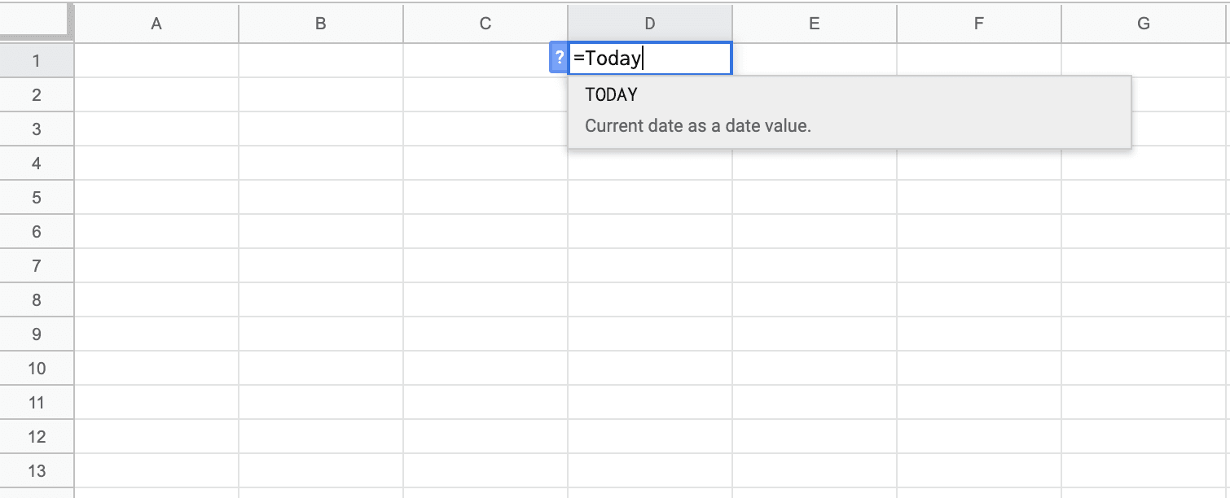Click cell B7
The image size is (1230, 498).
(x=321, y=265)
